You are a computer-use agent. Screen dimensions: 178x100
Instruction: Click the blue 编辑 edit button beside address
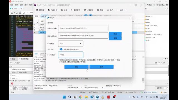click(115, 38)
